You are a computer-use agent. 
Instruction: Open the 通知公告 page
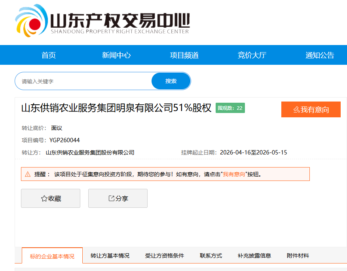(x=319, y=55)
